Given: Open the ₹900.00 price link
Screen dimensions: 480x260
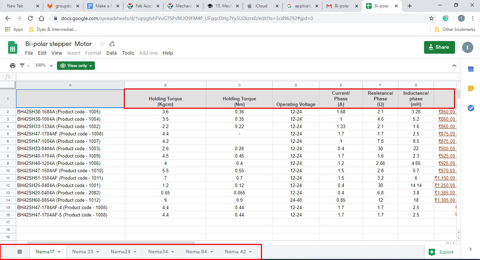Looking at the screenshot, I should [447, 148].
